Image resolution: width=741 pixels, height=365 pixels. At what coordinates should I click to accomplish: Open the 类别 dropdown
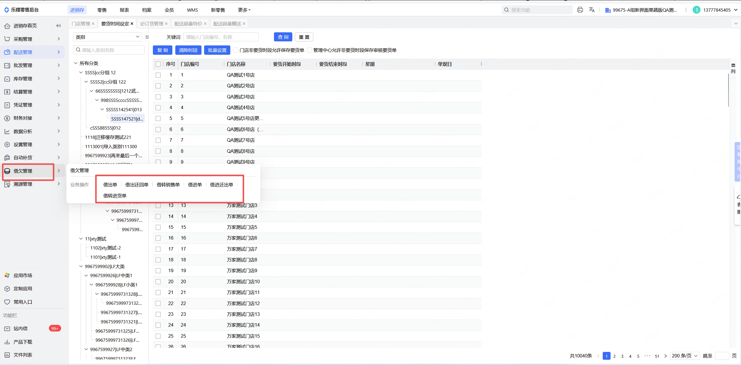coord(107,37)
